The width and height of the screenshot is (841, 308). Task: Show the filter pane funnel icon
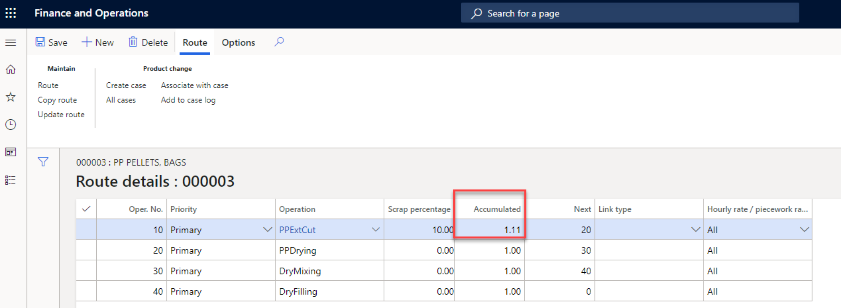(43, 162)
